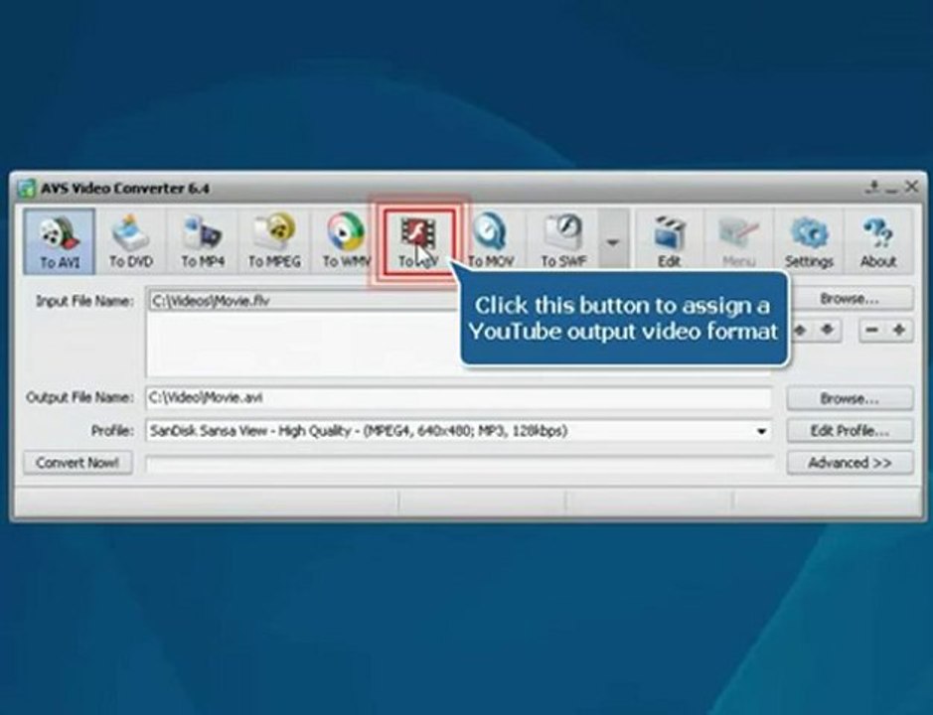Click the greyed Menu toolbar icon
The height and width of the screenshot is (715, 933).
tap(738, 241)
